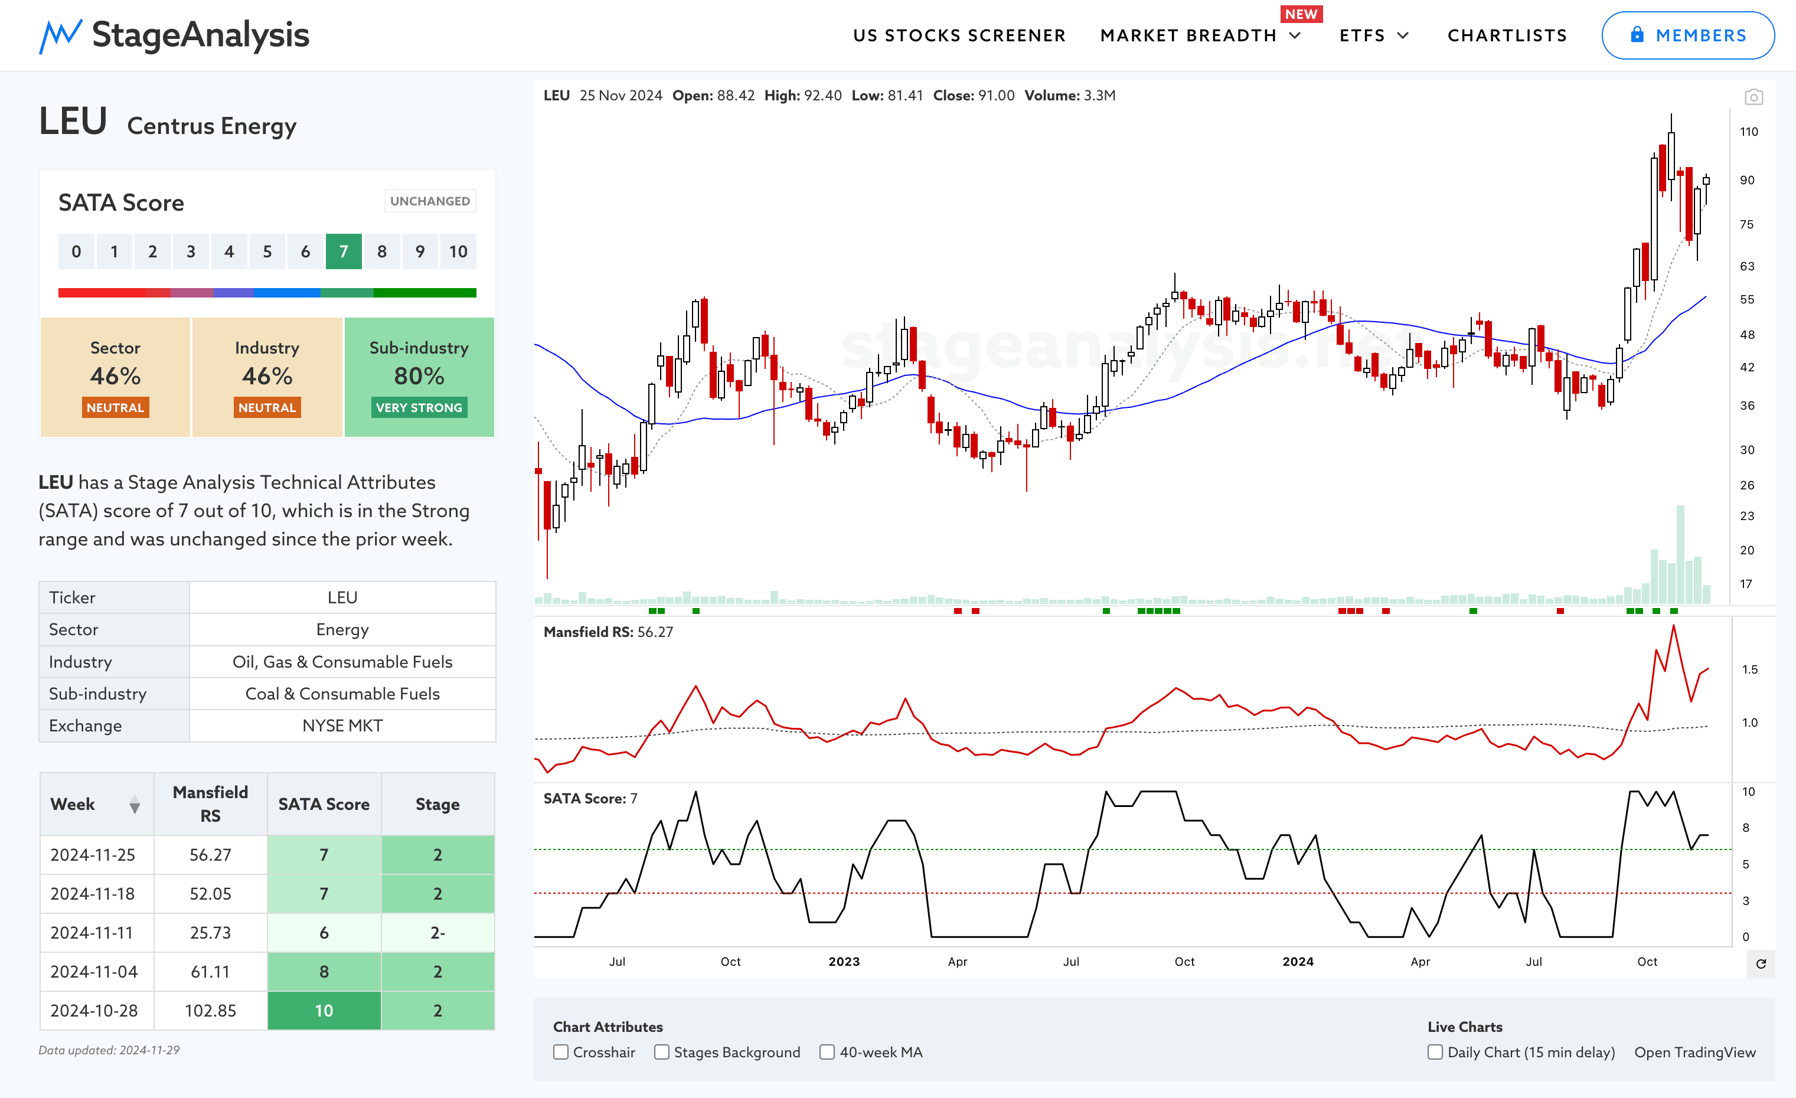
Task: Click the stage 2- cell
Action: point(437,933)
